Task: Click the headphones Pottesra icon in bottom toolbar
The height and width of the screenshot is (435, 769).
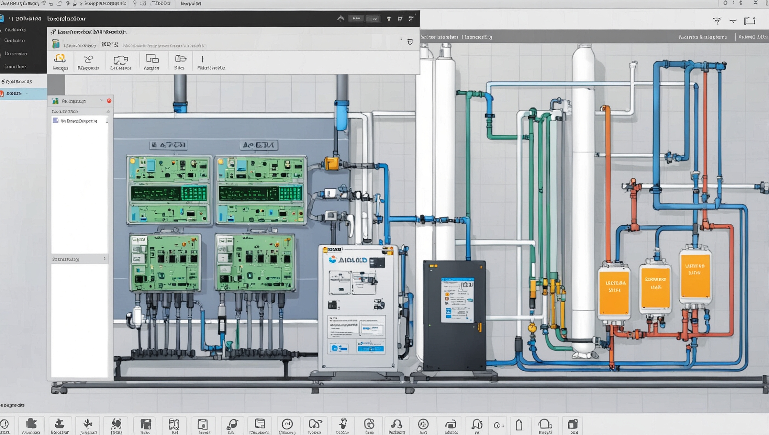Action: pos(396,424)
